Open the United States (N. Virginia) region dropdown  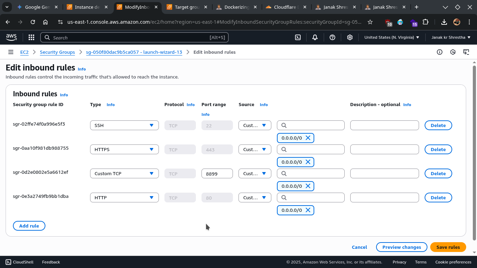coord(392,37)
